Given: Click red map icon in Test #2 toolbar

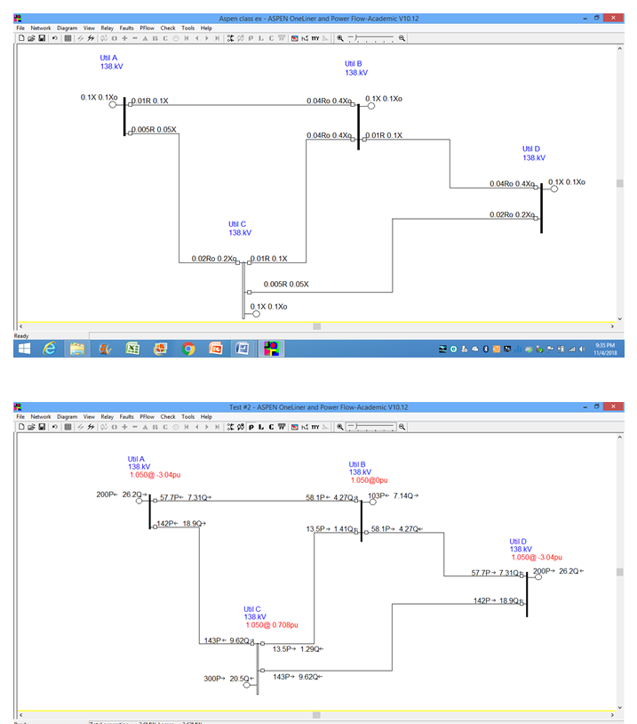Looking at the screenshot, I should click(295, 427).
